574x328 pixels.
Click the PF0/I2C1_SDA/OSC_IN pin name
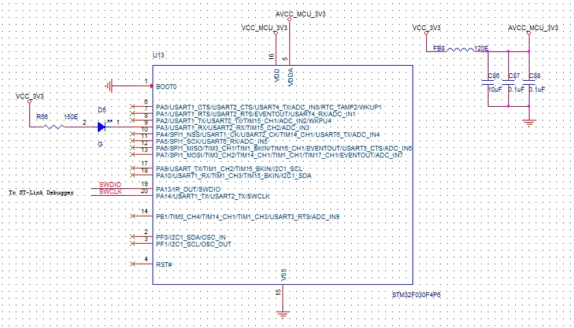[191, 237]
